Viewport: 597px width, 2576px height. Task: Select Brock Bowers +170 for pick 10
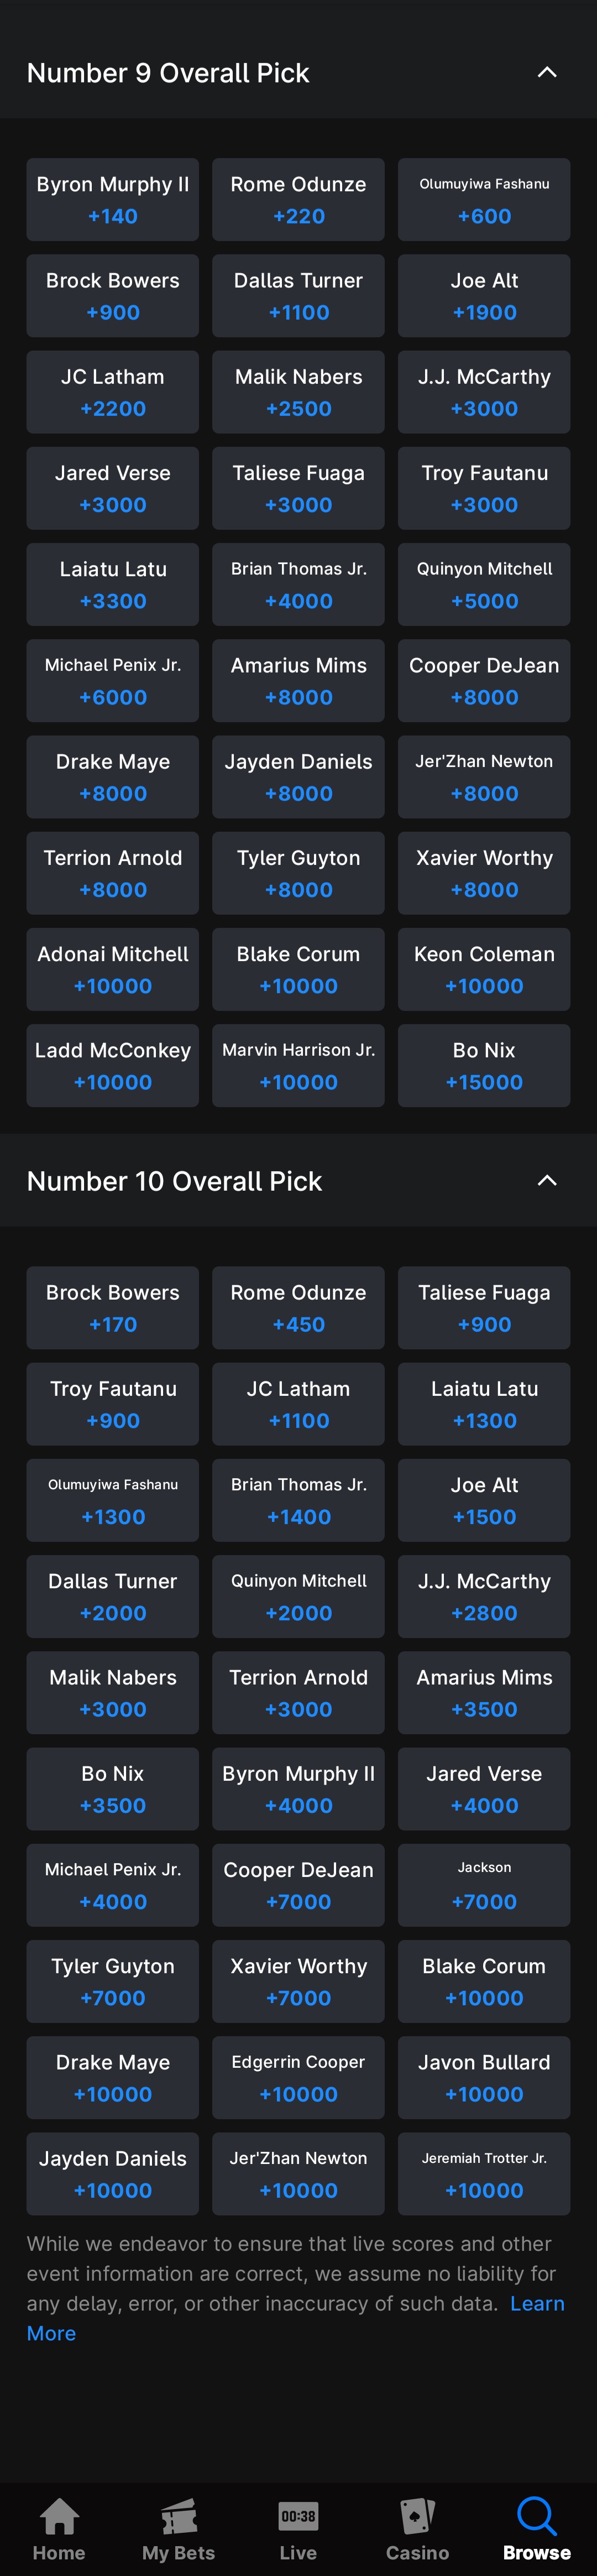(x=113, y=1307)
